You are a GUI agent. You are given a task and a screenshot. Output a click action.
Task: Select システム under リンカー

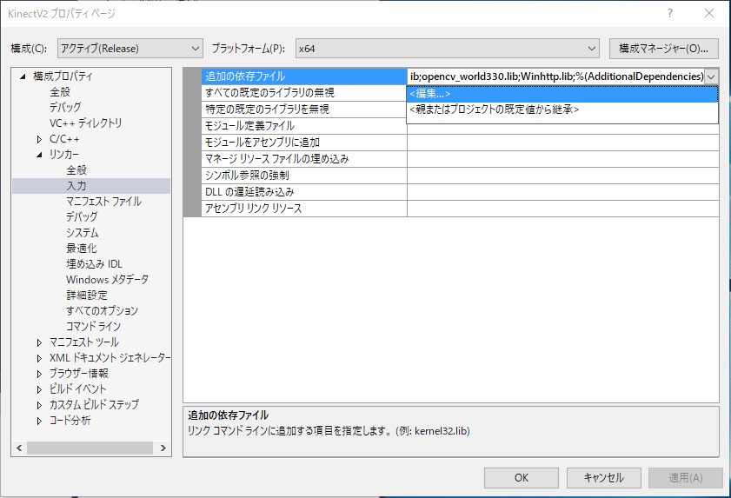tap(82, 233)
